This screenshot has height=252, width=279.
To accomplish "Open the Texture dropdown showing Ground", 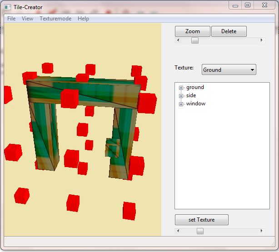I will coord(229,69).
